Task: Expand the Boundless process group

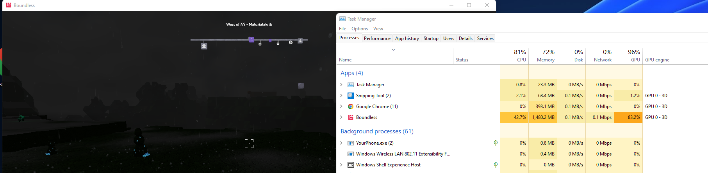Action: (341, 117)
